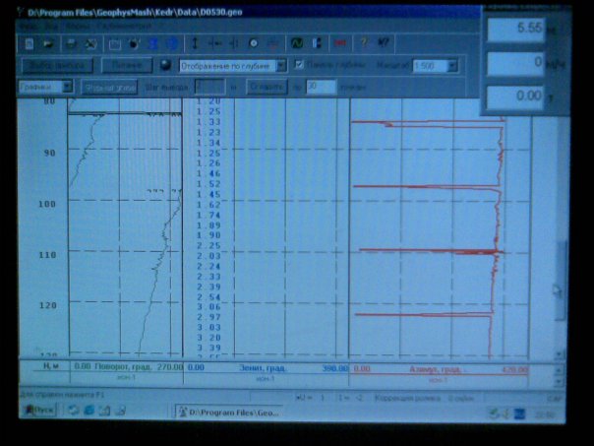Click the context help arrow-question icon
The width and height of the screenshot is (594, 446).
point(383,44)
